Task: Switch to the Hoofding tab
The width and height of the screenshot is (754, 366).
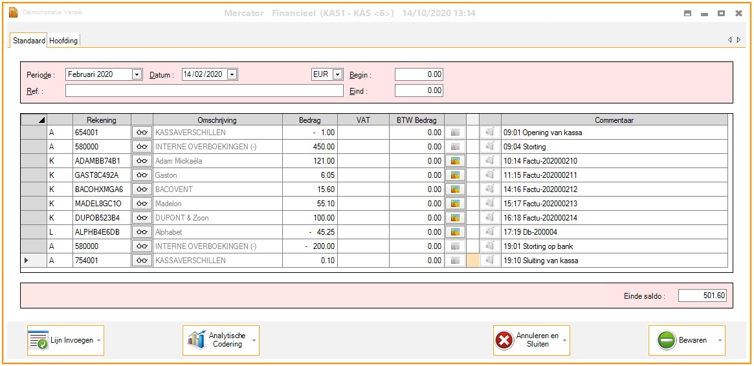Action: click(x=63, y=41)
